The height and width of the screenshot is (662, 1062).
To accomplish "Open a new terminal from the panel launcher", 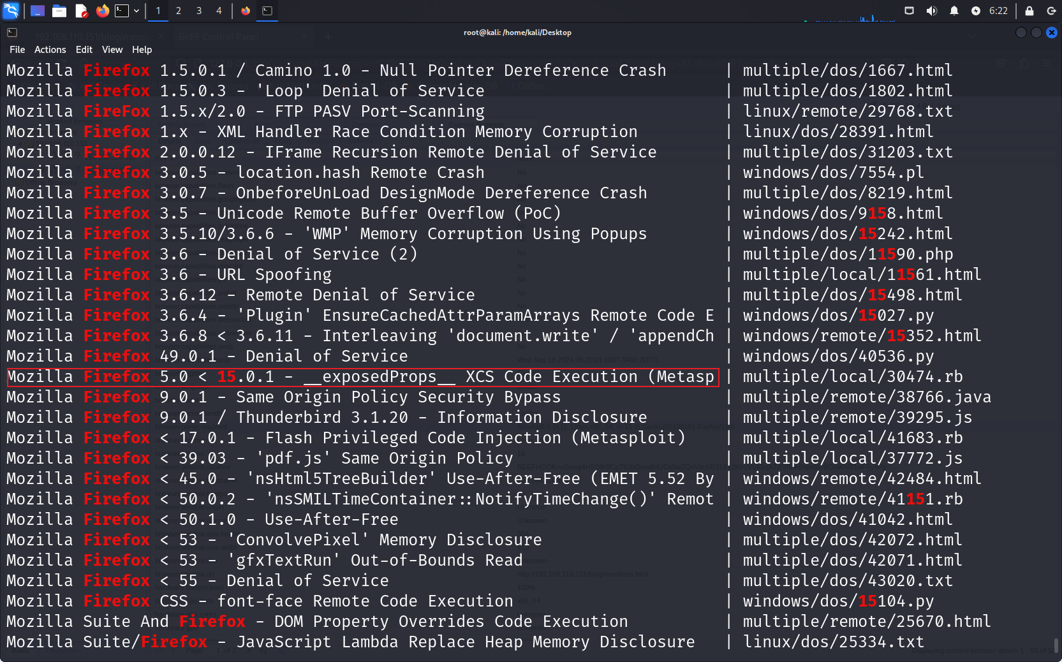I will click(x=122, y=11).
